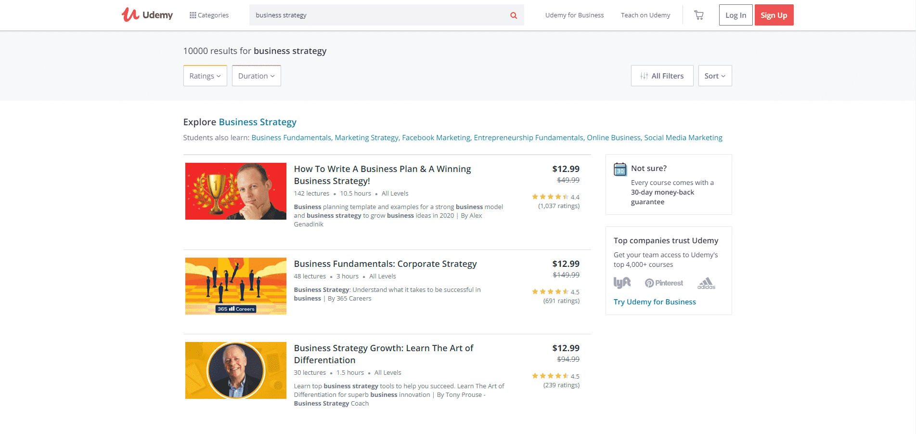Click $12.99 price of Business Plan course
Viewport: 916px width, 434px height.
(x=566, y=169)
